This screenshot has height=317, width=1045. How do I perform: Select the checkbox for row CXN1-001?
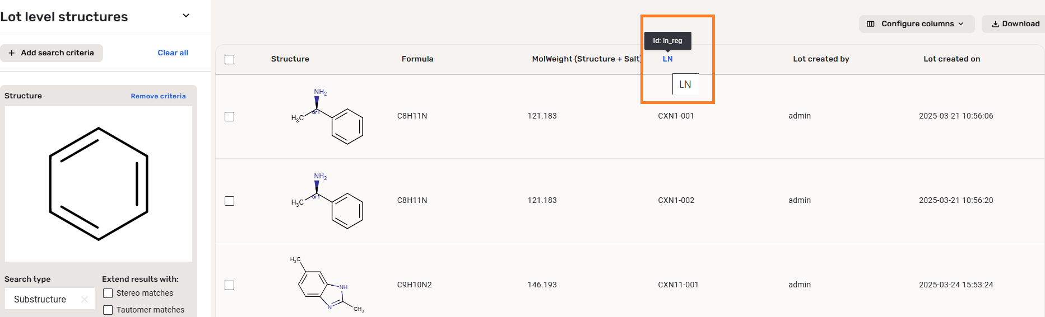pyautogui.click(x=229, y=116)
